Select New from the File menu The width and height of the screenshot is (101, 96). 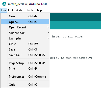pos(25,16)
